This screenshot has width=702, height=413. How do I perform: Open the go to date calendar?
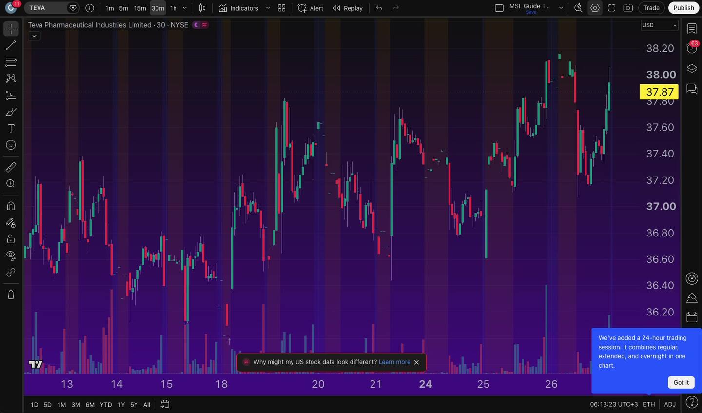pyautogui.click(x=165, y=404)
